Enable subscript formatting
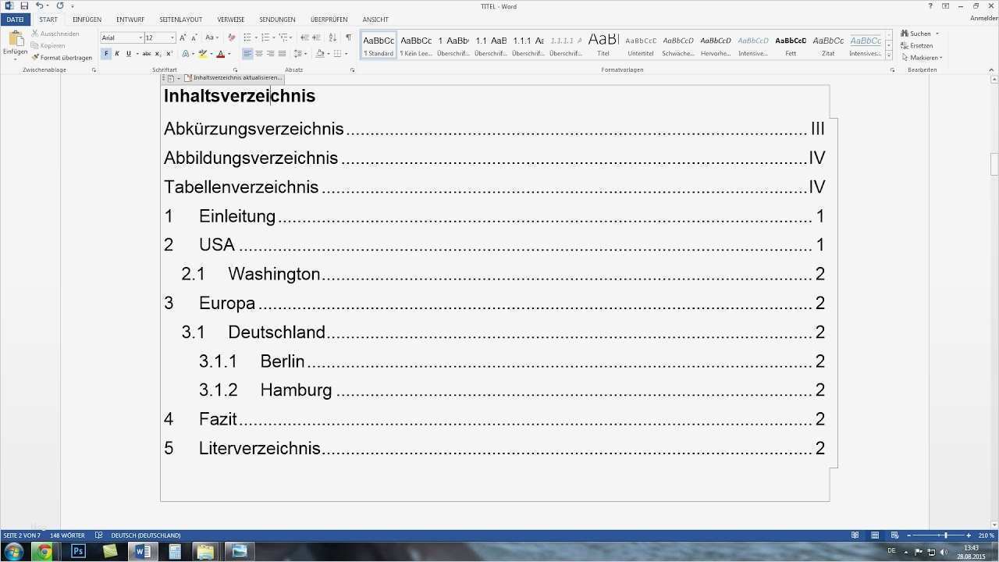The width and height of the screenshot is (999, 562). tap(158, 52)
